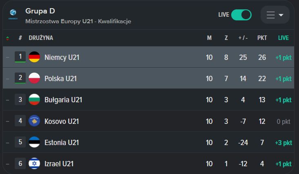The width and height of the screenshot is (299, 174).
Task: Click the Grupa D title
Action: [40, 10]
